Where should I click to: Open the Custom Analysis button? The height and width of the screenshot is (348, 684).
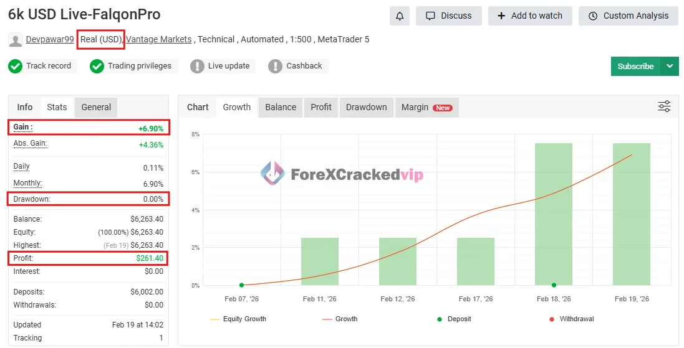coord(628,16)
